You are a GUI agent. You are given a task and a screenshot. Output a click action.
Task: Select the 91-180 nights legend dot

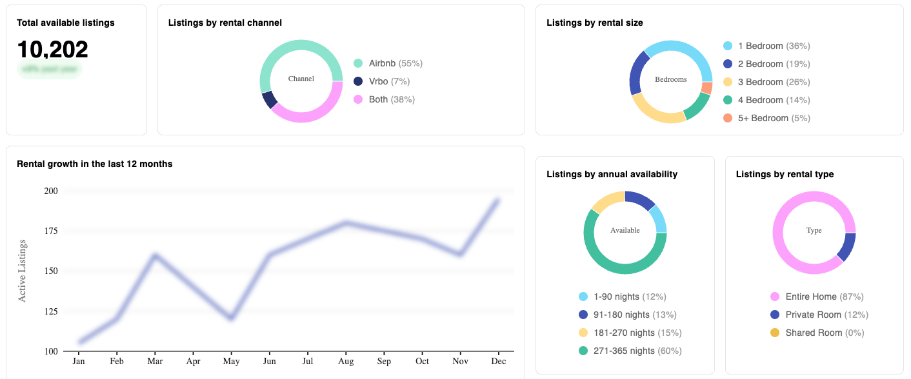click(x=583, y=315)
